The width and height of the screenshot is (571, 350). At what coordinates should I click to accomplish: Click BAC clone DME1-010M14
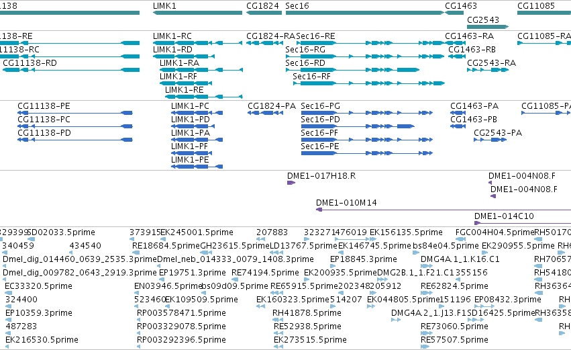346,203
